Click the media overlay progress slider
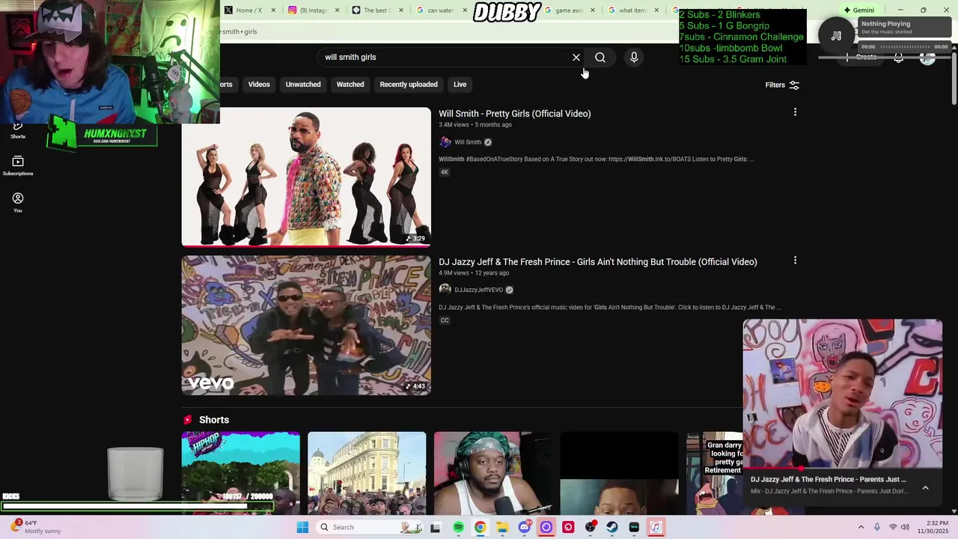 pos(906,46)
